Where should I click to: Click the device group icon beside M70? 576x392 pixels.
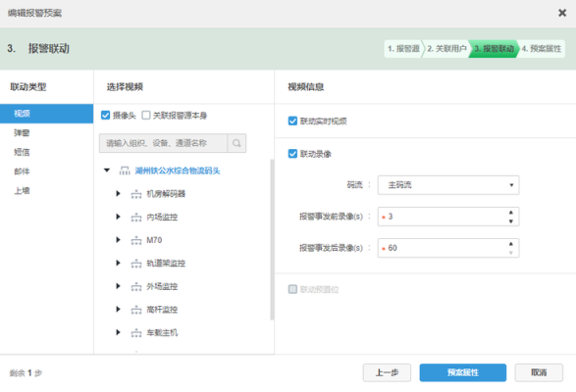tap(136, 240)
